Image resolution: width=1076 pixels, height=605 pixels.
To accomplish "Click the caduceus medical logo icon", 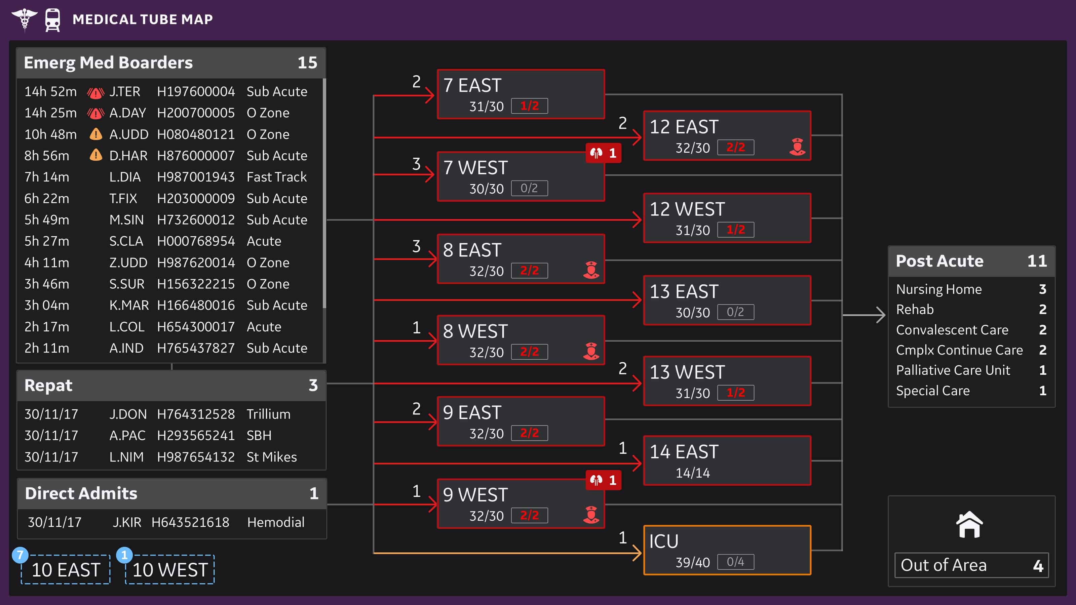I will 24,19.
